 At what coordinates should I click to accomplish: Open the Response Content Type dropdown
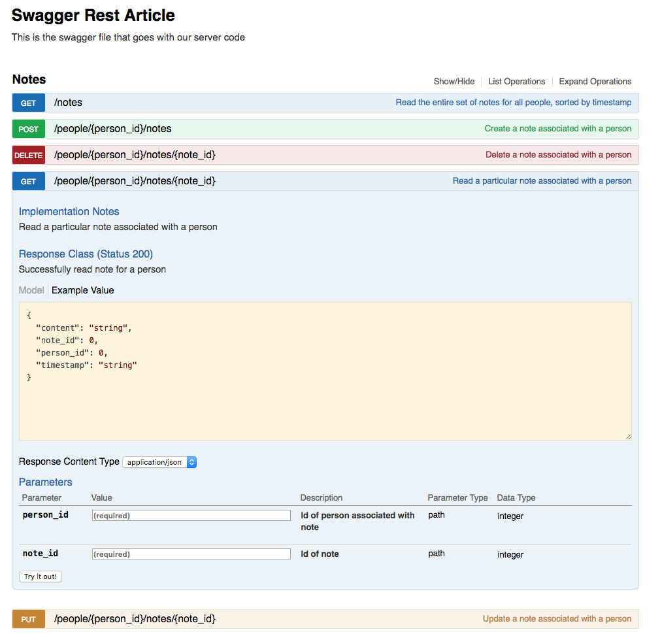pos(159,462)
